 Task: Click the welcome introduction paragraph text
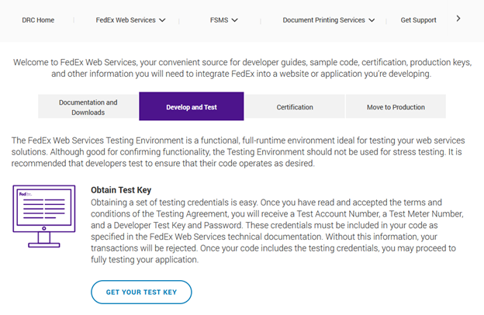242,67
